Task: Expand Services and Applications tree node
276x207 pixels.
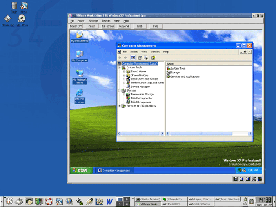Action: pyautogui.click(x=119, y=106)
